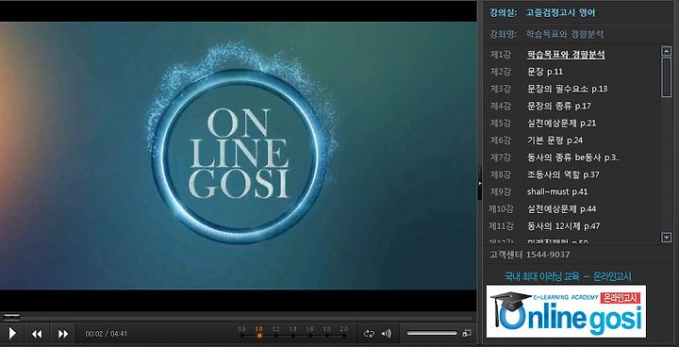
Task: Set playback speed to 1.4
Action: (292, 332)
